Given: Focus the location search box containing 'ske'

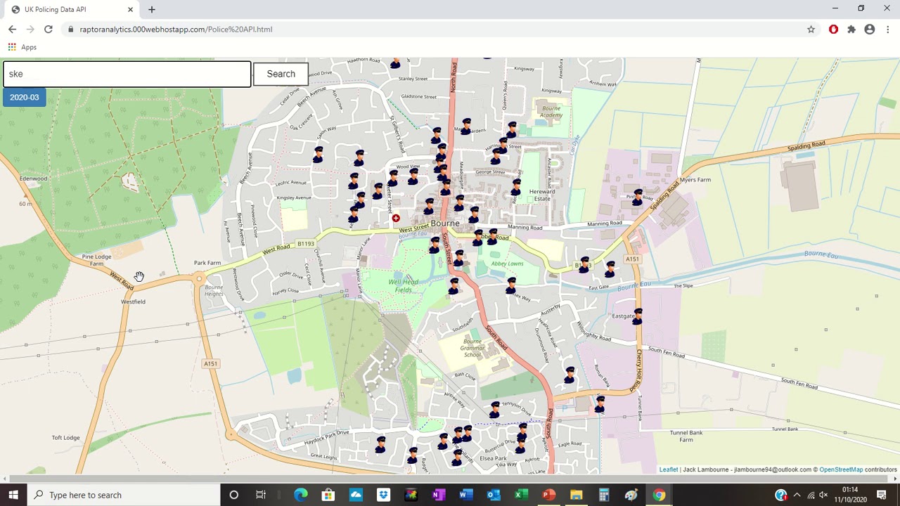Looking at the screenshot, I should point(127,74).
